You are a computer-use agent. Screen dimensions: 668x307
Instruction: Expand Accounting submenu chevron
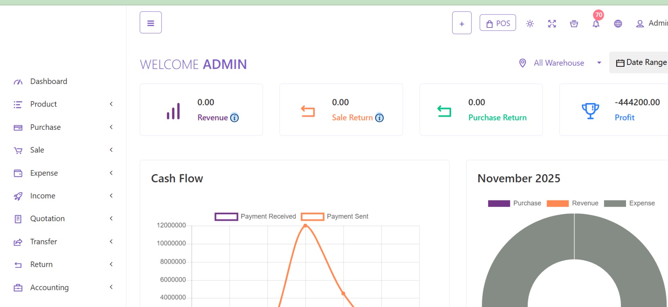pos(111,287)
